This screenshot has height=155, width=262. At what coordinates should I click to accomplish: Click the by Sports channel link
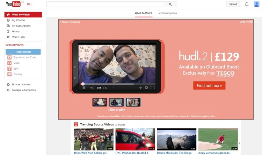(121, 125)
